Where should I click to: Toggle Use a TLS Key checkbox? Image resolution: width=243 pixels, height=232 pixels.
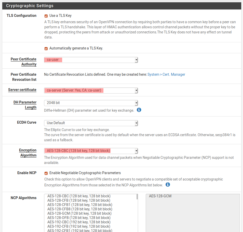point(46,16)
